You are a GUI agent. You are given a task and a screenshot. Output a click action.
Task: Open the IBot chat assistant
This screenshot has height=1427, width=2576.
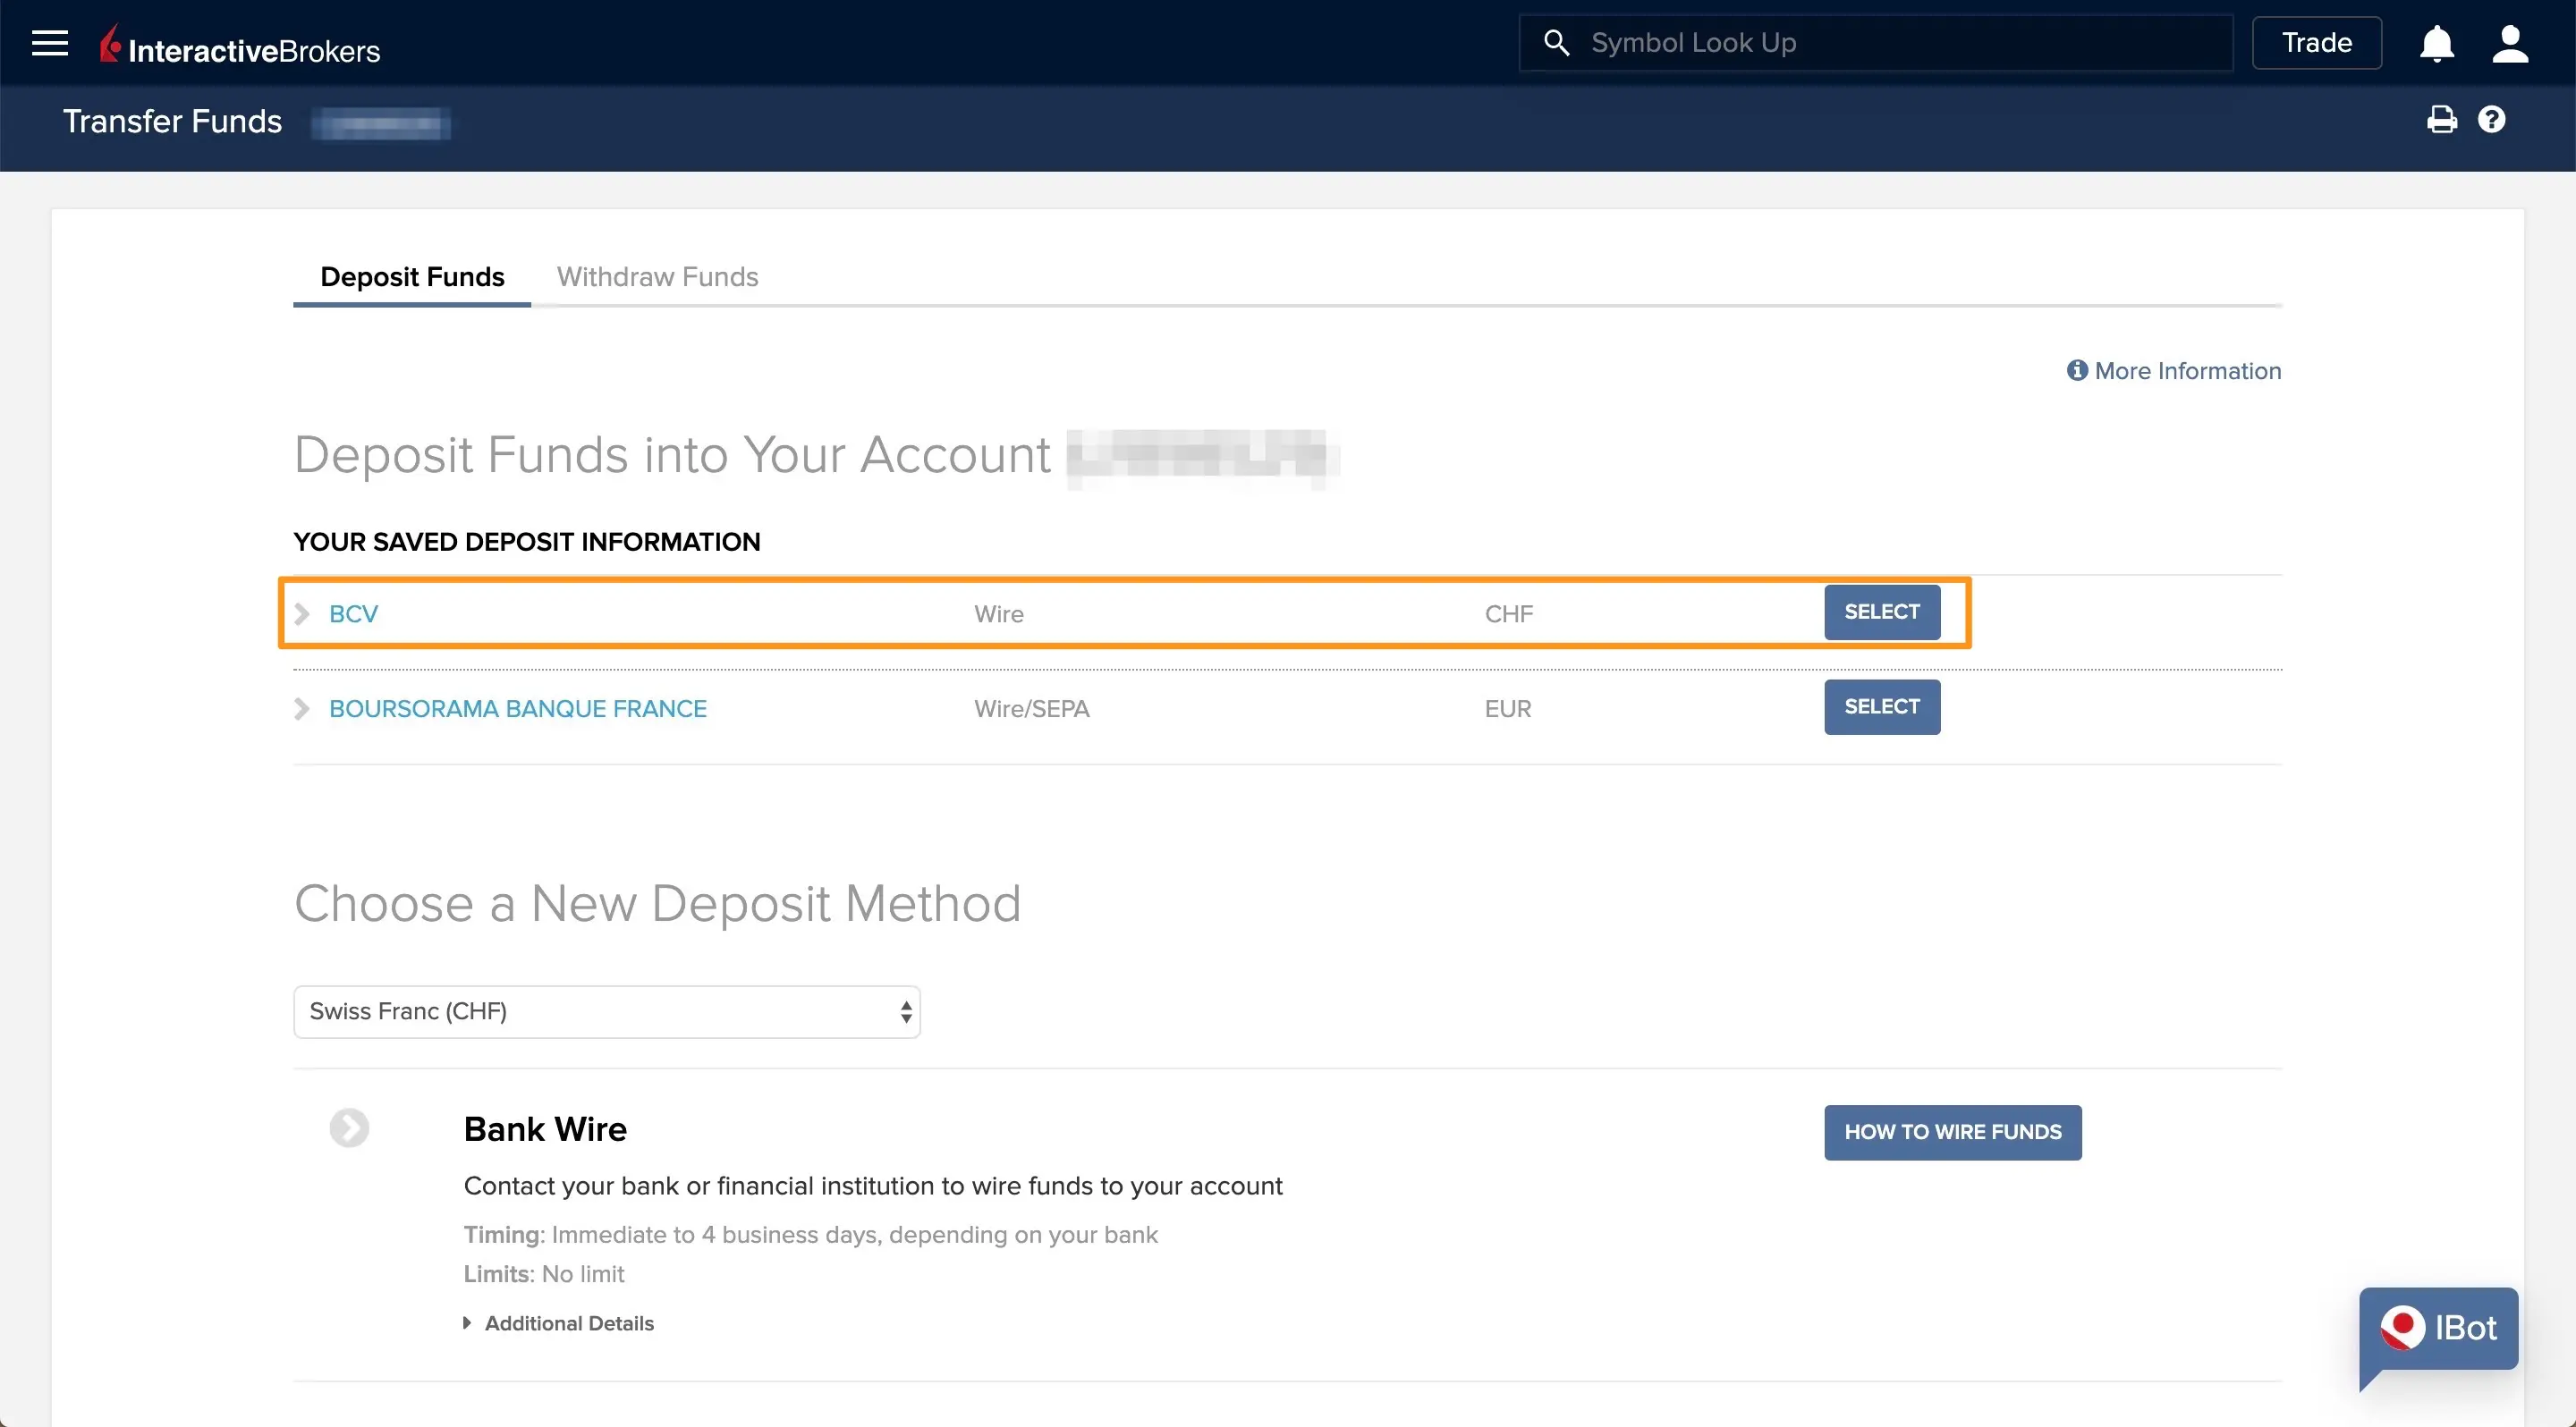click(x=2438, y=1329)
